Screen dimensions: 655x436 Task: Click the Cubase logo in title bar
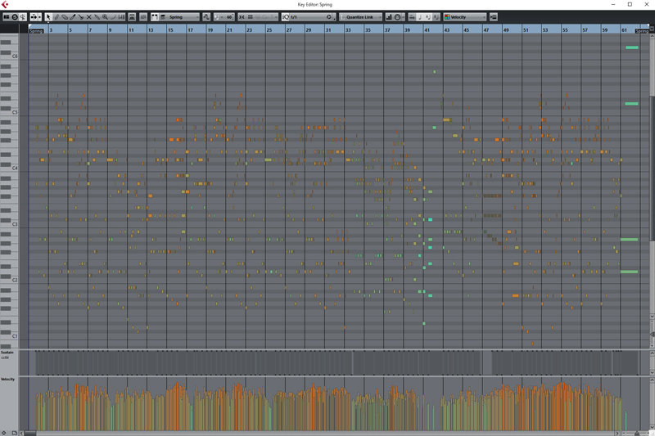5,4
